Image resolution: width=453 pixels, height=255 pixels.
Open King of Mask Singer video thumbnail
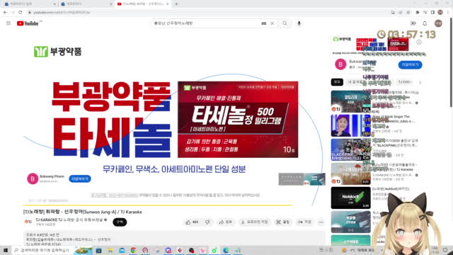(351, 125)
